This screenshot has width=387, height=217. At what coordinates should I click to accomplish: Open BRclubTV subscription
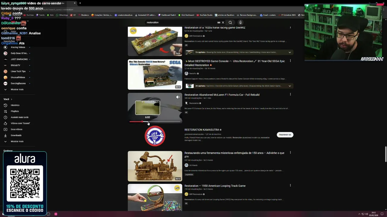pos(15,65)
